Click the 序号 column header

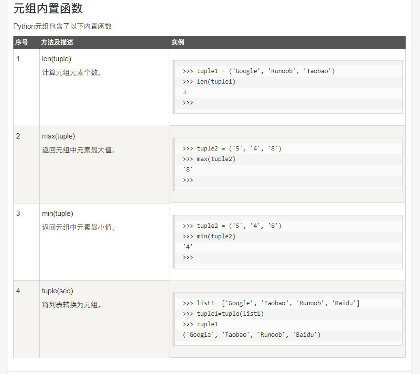coord(22,43)
